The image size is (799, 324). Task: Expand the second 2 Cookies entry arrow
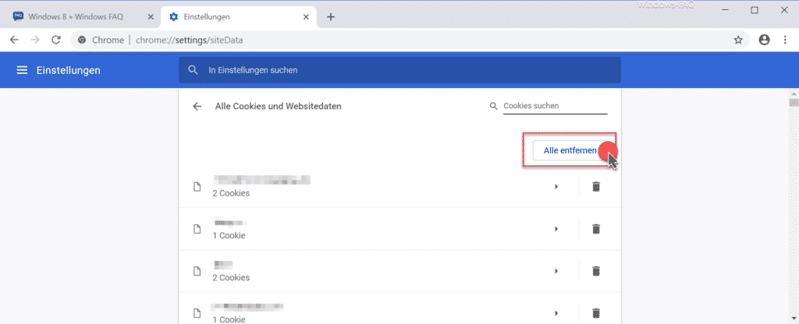[556, 271]
